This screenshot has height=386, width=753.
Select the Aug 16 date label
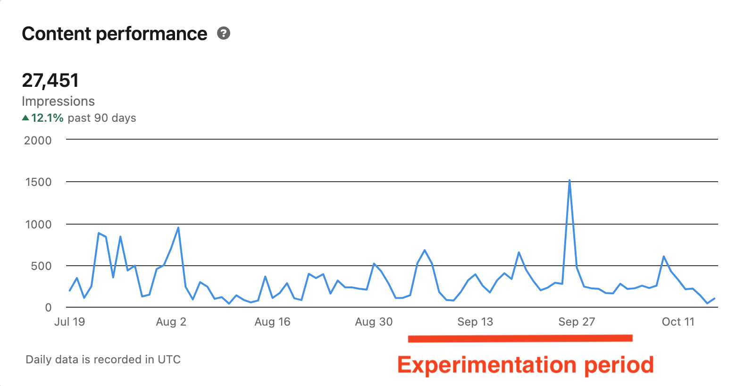(x=273, y=322)
